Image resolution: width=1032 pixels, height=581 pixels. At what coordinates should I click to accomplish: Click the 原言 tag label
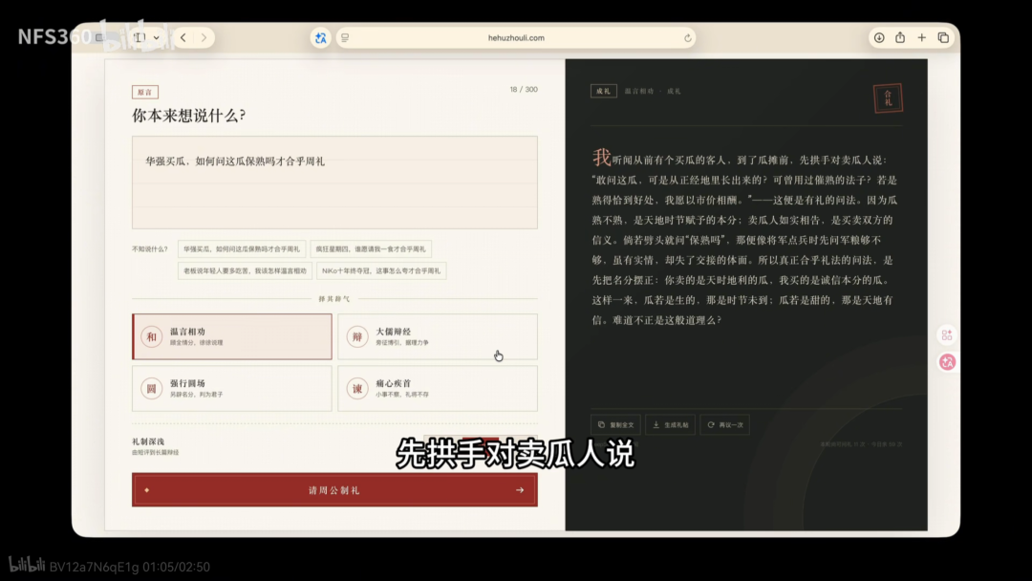pos(145,92)
